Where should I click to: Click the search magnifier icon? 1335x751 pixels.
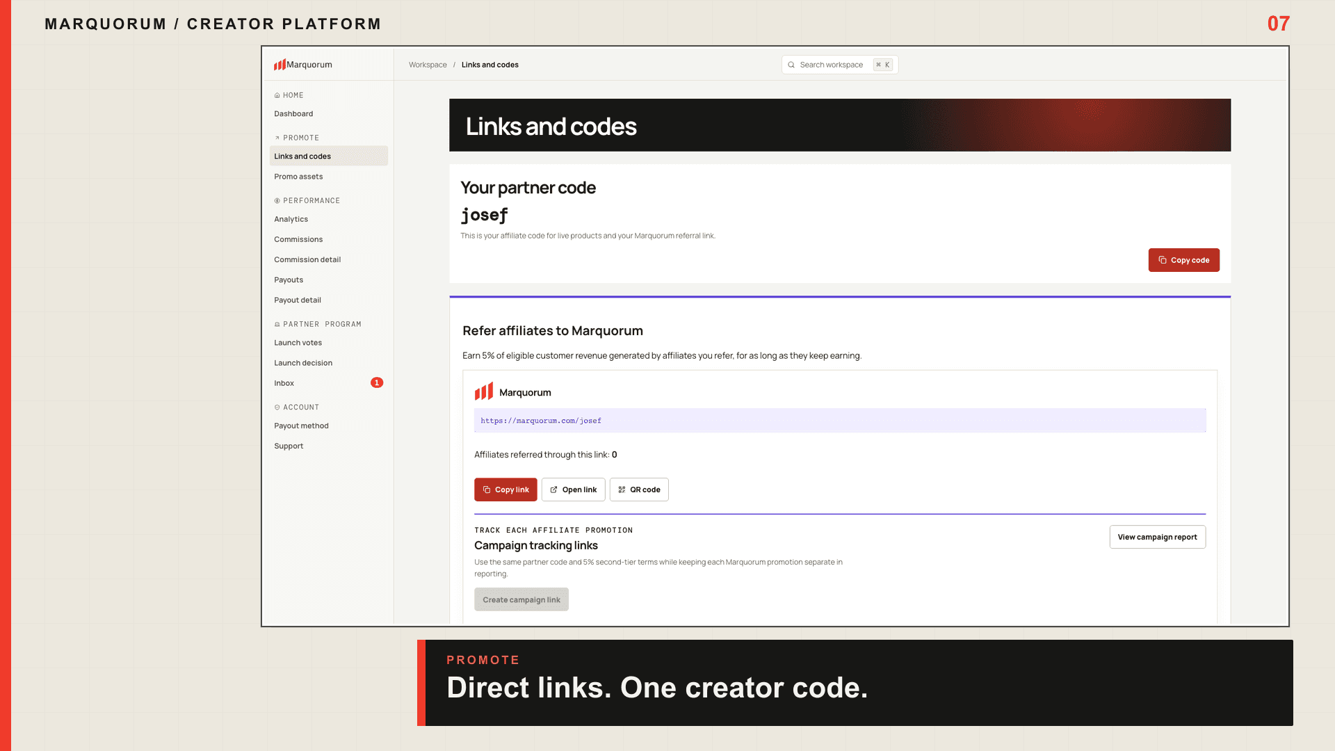(x=791, y=65)
